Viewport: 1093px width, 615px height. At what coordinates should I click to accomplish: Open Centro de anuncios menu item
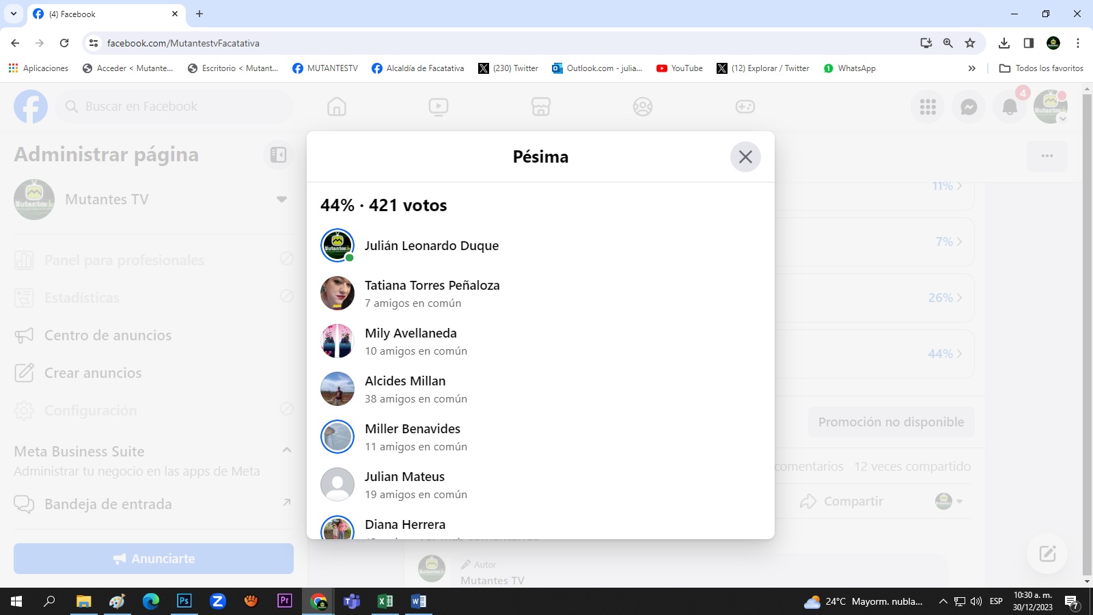pyautogui.click(x=107, y=336)
